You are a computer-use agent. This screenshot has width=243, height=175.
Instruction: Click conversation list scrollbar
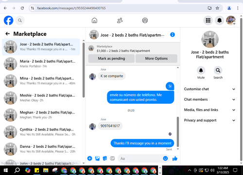click(x=84, y=70)
